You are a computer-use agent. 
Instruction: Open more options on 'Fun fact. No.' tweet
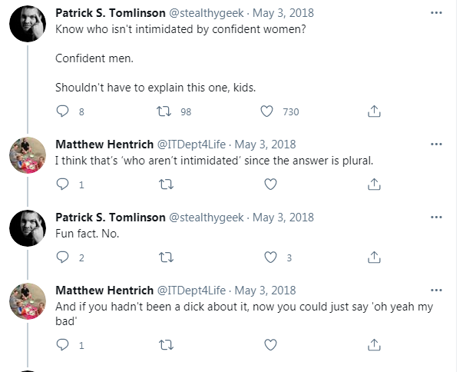[436, 218]
